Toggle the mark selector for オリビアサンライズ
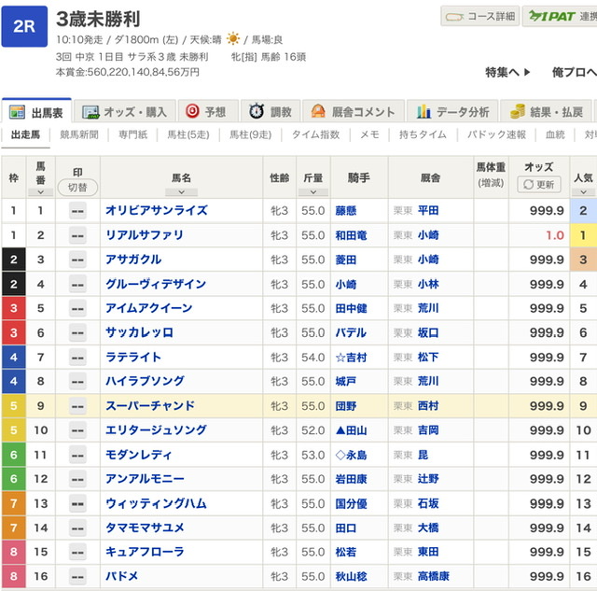This screenshot has height=591, width=597. pos(77,211)
